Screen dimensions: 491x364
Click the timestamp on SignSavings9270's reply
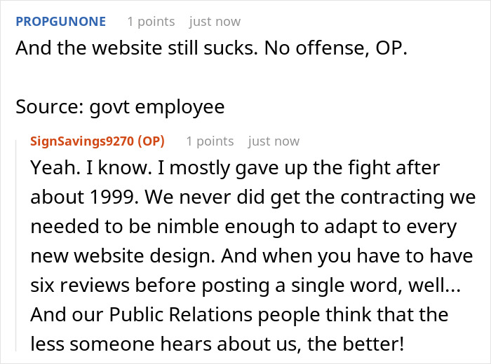pyautogui.click(x=274, y=141)
